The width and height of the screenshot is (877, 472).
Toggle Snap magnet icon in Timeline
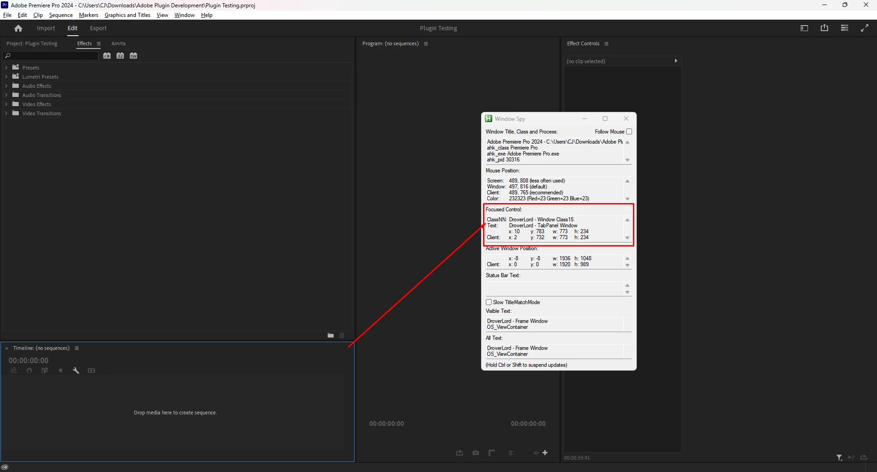(29, 370)
